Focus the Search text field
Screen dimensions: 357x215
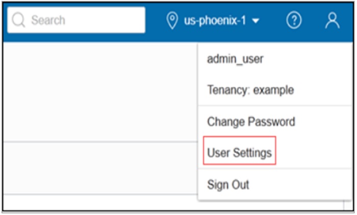coord(76,20)
